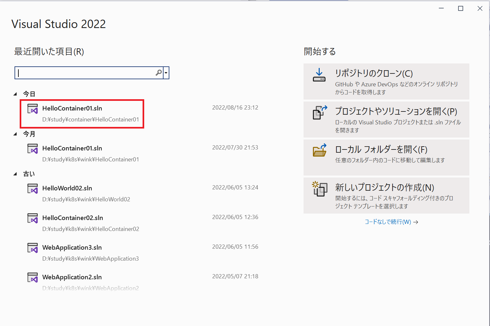Close the Visual Studio 2022 start window
This screenshot has height=326, width=490.
click(480, 9)
